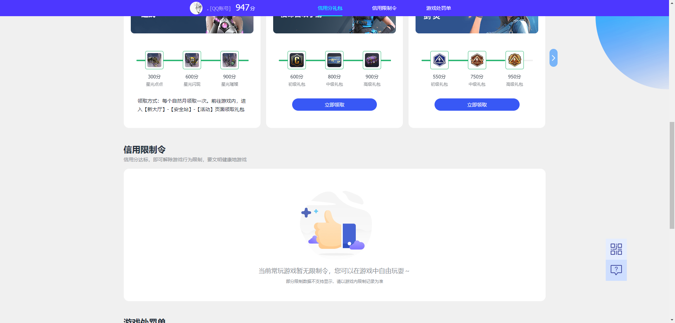Select the 600分 初级礼包 icon in middle card

tap(297, 60)
